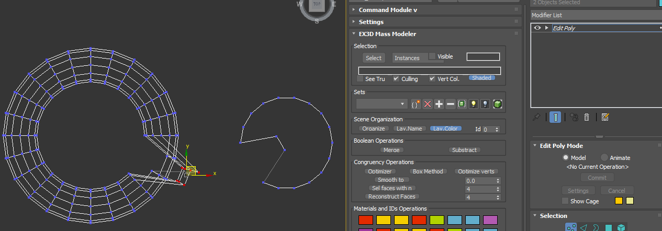Click the wide empty selection text field
This screenshot has width=662, height=231.
point(429,71)
